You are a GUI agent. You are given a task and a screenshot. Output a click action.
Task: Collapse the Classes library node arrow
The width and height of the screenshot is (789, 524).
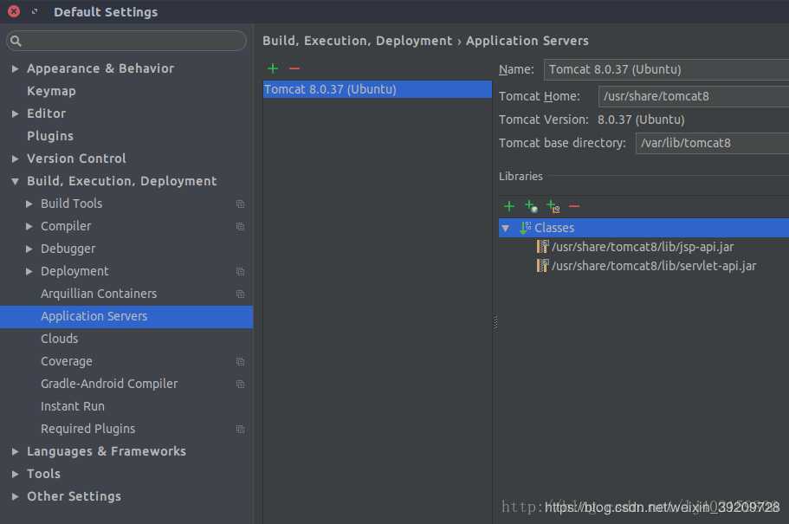click(x=506, y=228)
